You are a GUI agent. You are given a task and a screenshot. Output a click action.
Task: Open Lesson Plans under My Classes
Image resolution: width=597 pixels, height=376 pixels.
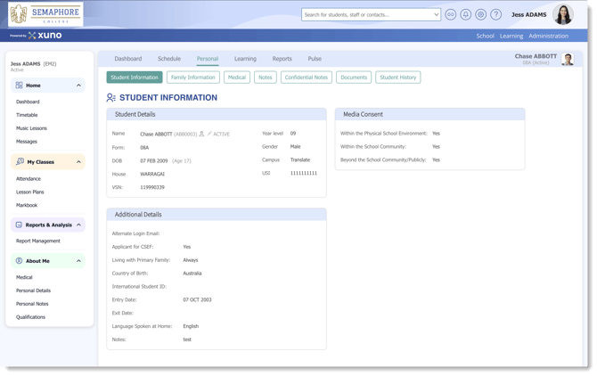click(x=30, y=192)
